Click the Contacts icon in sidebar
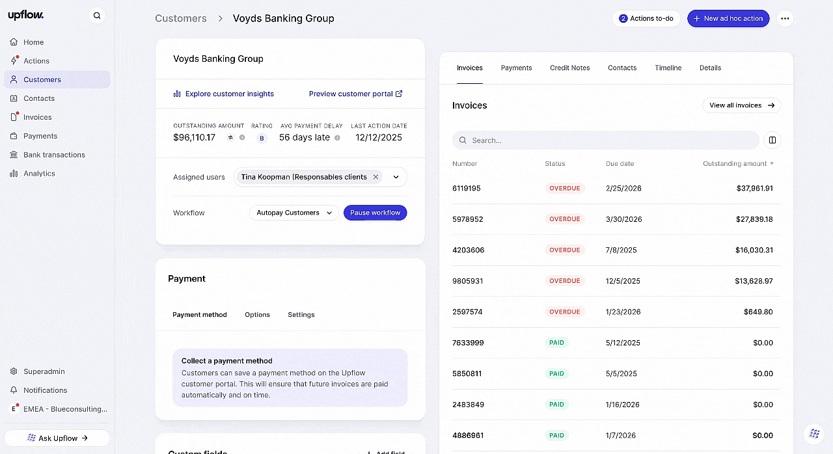Screen dimensions: 833x454 coord(14,98)
